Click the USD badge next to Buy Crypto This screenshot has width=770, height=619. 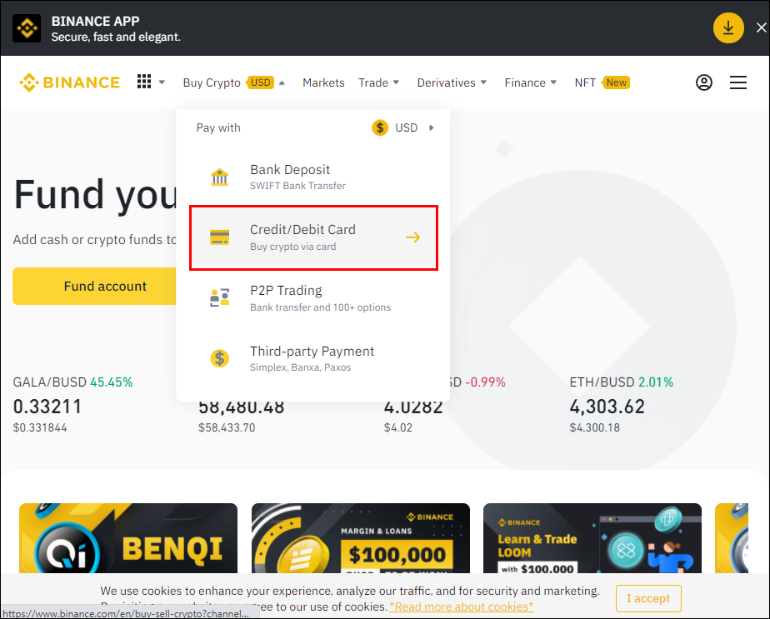tap(260, 82)
